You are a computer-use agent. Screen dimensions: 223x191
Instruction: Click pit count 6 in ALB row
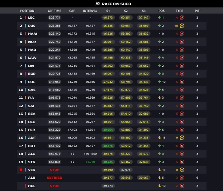197,178
